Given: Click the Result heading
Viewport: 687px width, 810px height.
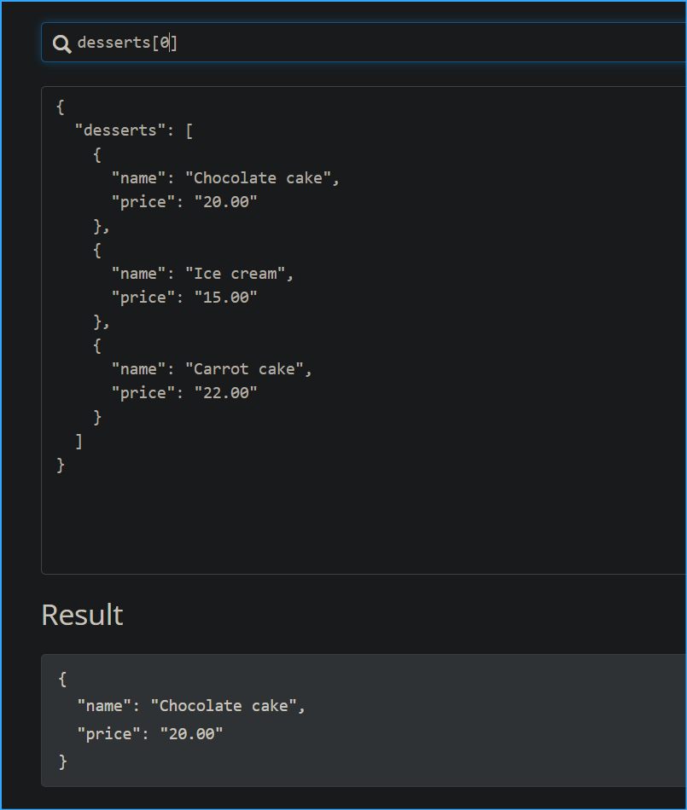Looking at the screenshot, I should [x=82, y=615].
